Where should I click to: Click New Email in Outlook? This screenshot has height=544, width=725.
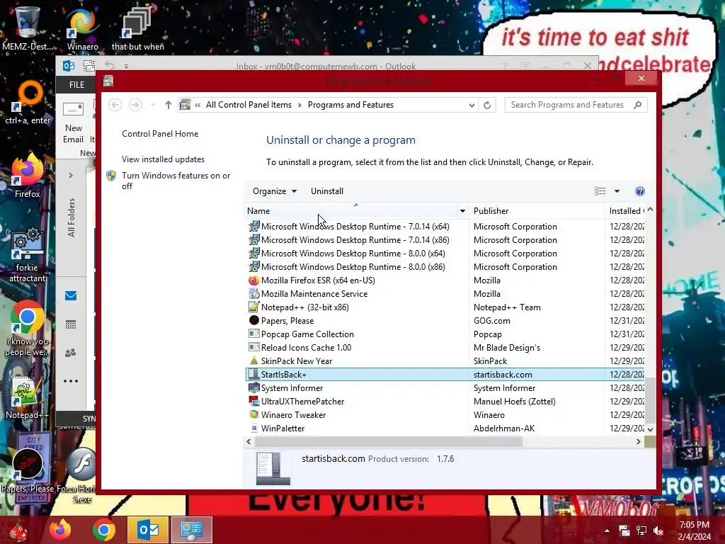pos(73,123)
